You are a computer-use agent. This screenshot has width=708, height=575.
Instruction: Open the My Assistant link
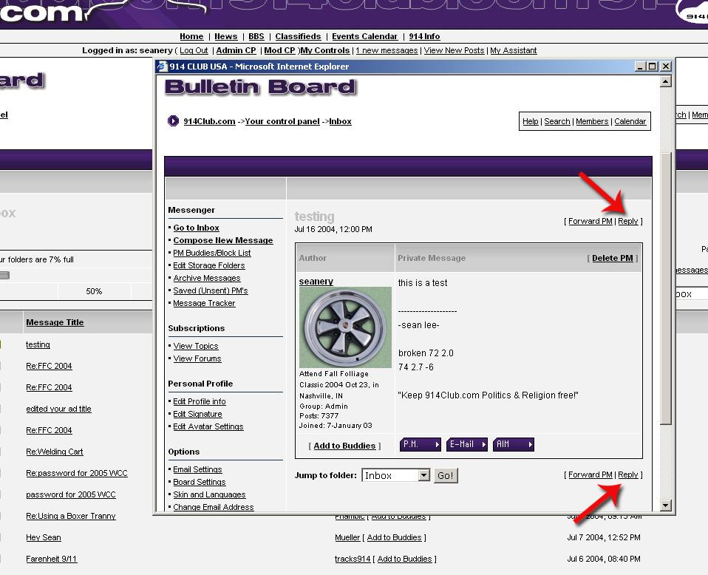pos(514,50)
